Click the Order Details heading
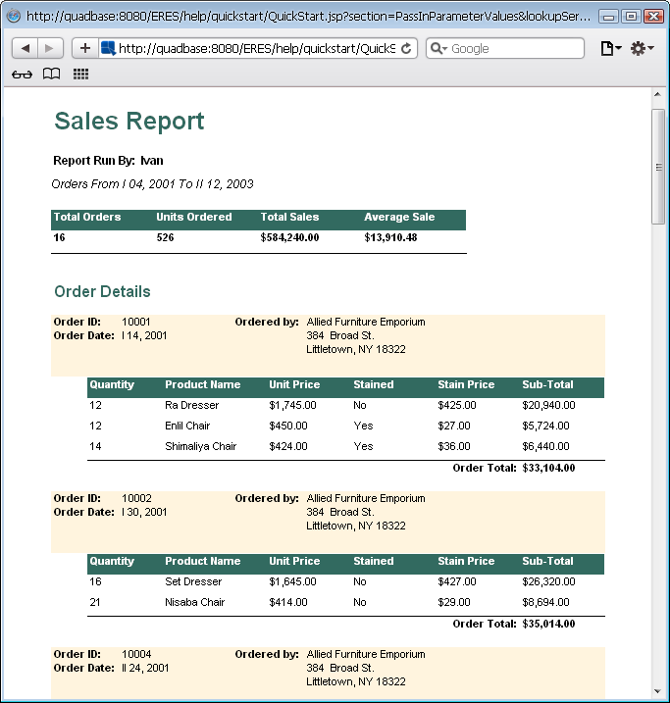 pos(102,291)
